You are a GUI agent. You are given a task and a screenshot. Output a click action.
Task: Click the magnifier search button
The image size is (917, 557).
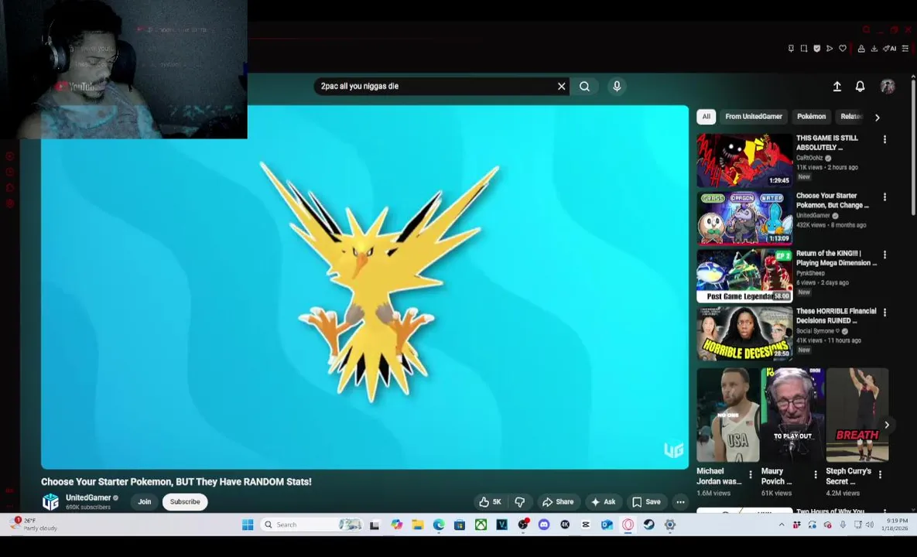[584, 87]
